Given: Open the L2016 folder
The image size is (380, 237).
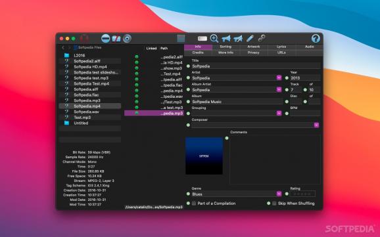Looking at the screenshot, I should click(x=90, y=55).
